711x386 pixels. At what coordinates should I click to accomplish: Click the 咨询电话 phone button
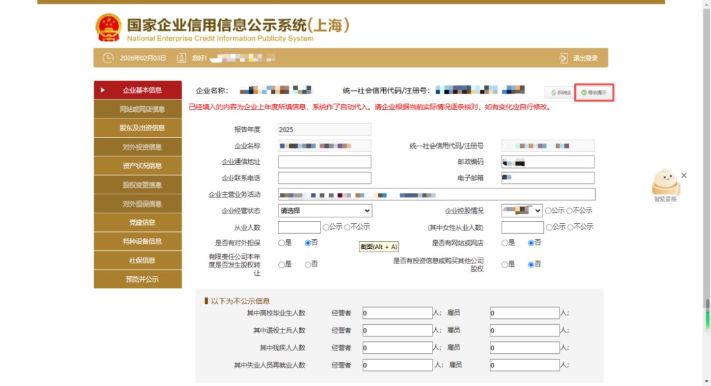click(559, 92)
